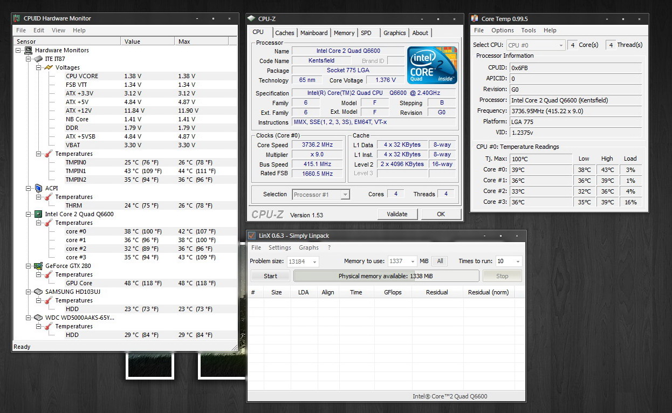This screenshot has width=672, height=413.
Task: Open the Graphs menu in LinX
Action: pyautogui.click(x=309, y=248)
